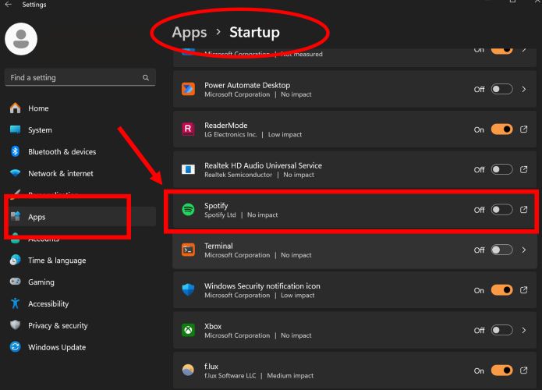Viewport: 542px width, 390px height.
Task: Expand the Terminal entry chevron
Action: pyautogui.click(x=524, y=250)
